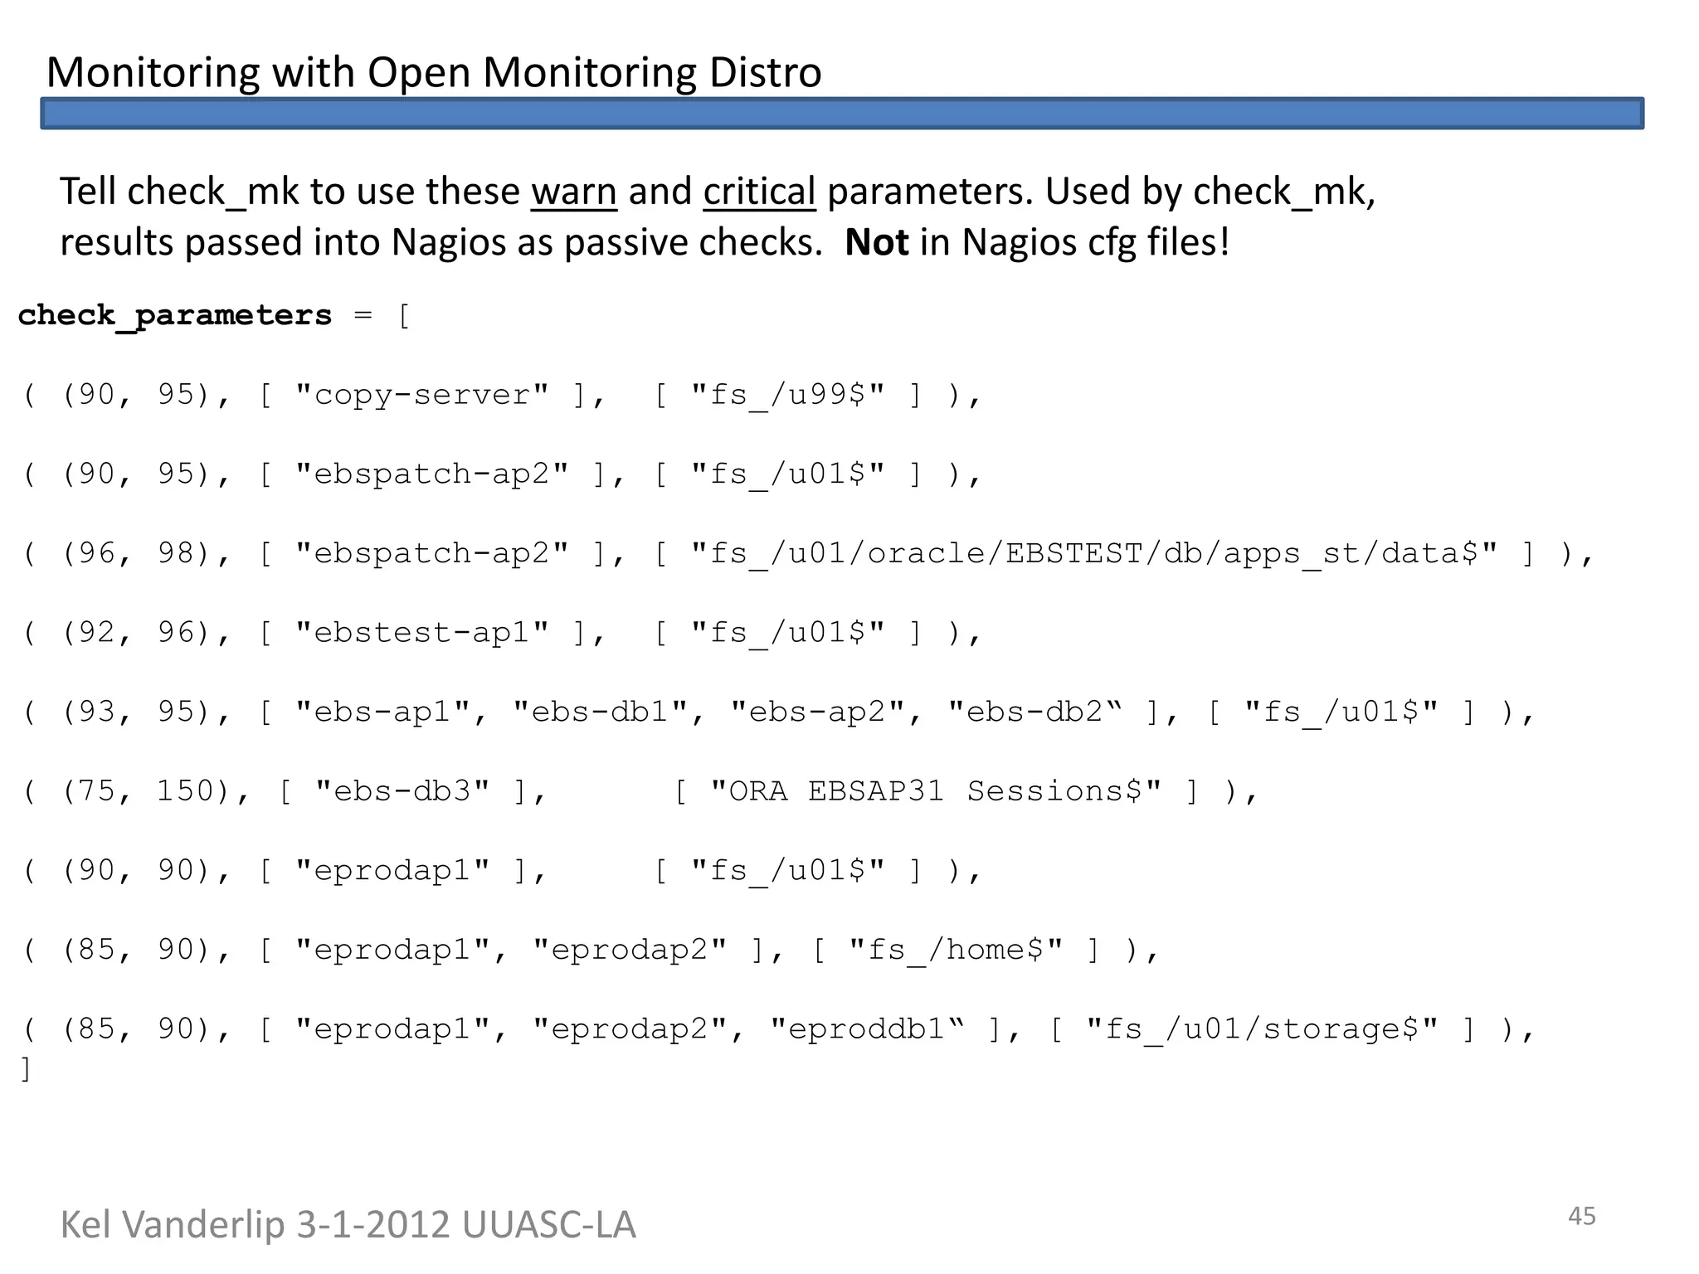Screen dimensions: 1699x1274
Task: Click the slide title 'Monitoring with Open Monitoring Distro'
Action: tap(433, 72)
